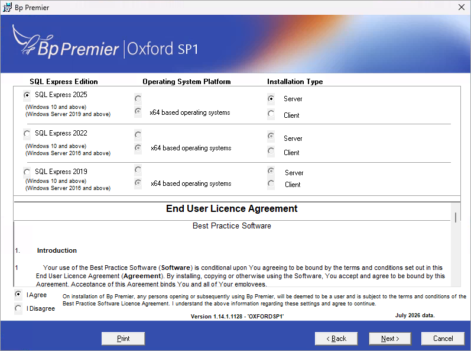Go back with the Back button
This screenshot has width=471, height=351.
336,339
